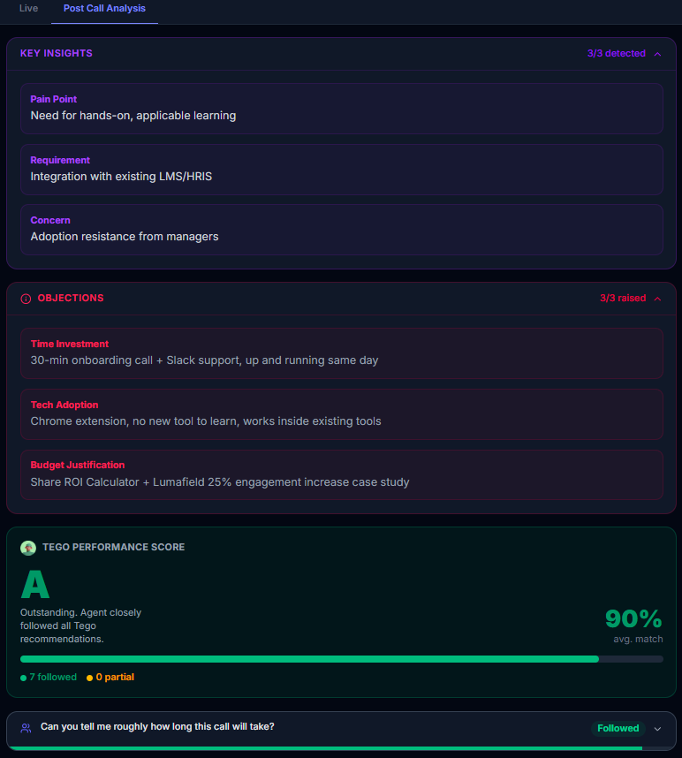Click the 3/3 detected label
Screen dimensions: 682x758
tap(616, 54)
